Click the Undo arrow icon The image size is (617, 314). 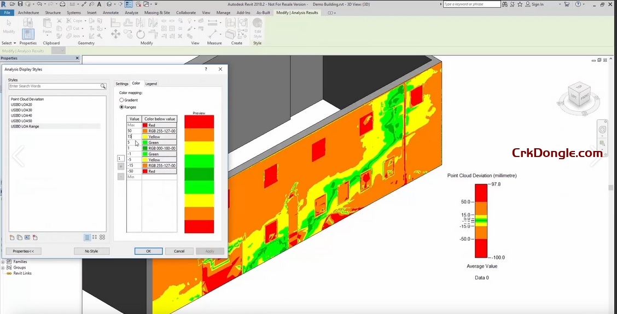tap(39, 4)
